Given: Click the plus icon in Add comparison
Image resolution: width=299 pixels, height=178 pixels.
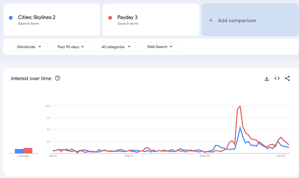Looking at the screenshot, I should point(211,20).
